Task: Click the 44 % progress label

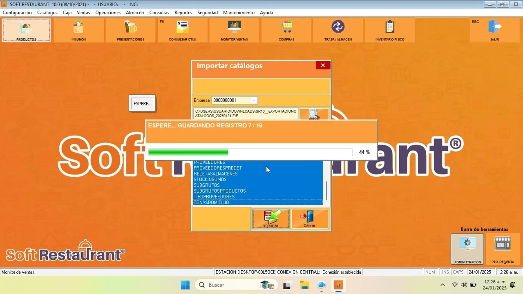Action: pyautogui.click(x=364, y=152)
